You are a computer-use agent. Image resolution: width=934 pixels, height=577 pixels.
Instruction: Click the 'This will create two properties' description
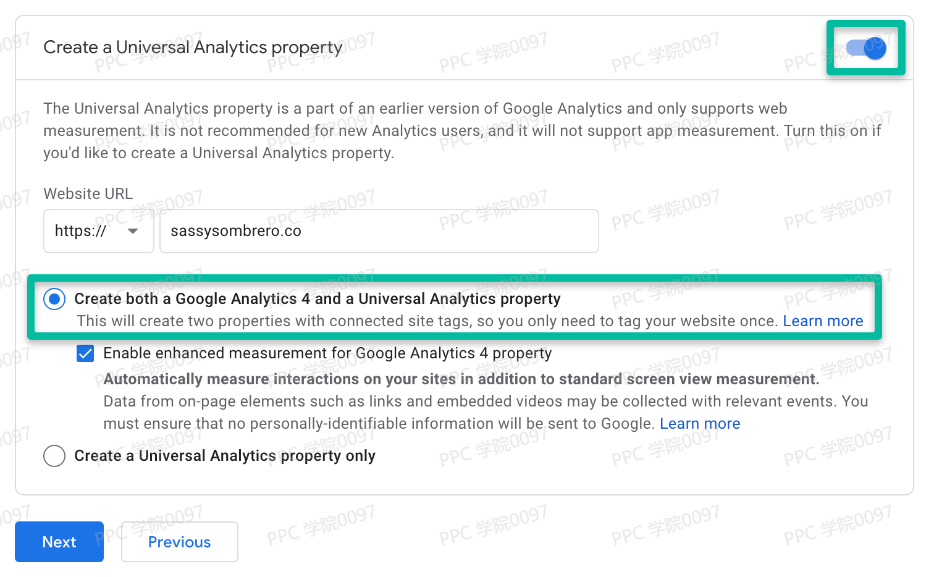426,321
